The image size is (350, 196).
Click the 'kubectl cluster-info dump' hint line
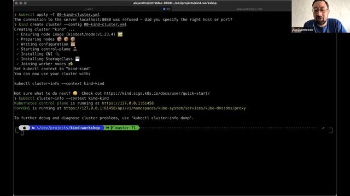click(x=104, y=118)
